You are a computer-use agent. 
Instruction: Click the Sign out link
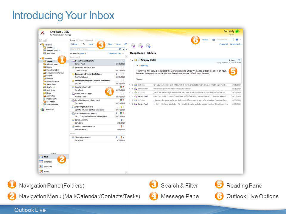(x=231, y=34)
